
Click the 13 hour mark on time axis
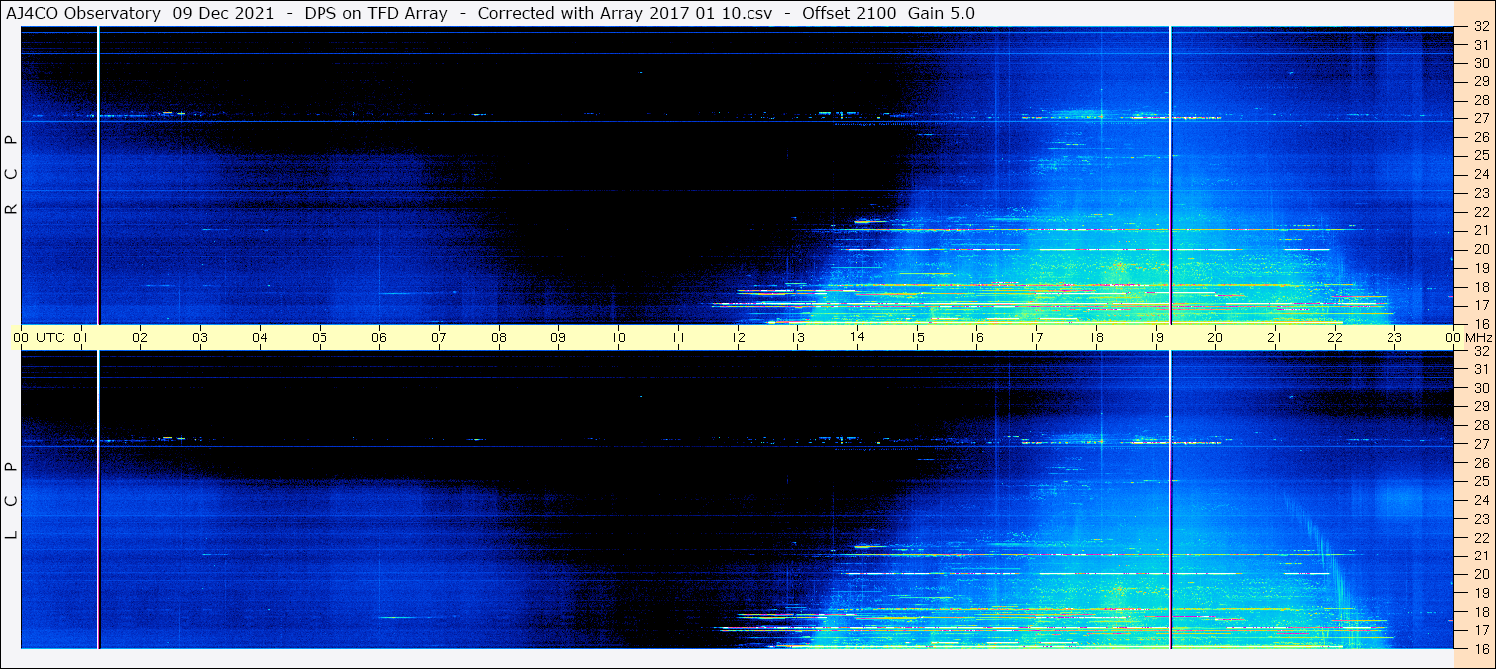pyautogui.click(x=797, y=337)
